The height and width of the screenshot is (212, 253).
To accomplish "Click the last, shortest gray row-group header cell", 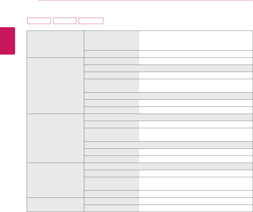I will (55, 205).
